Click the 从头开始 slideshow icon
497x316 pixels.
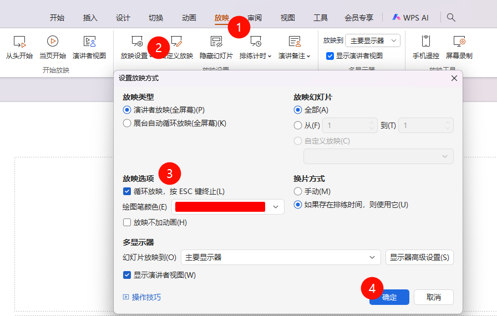[x=19, y=42]
